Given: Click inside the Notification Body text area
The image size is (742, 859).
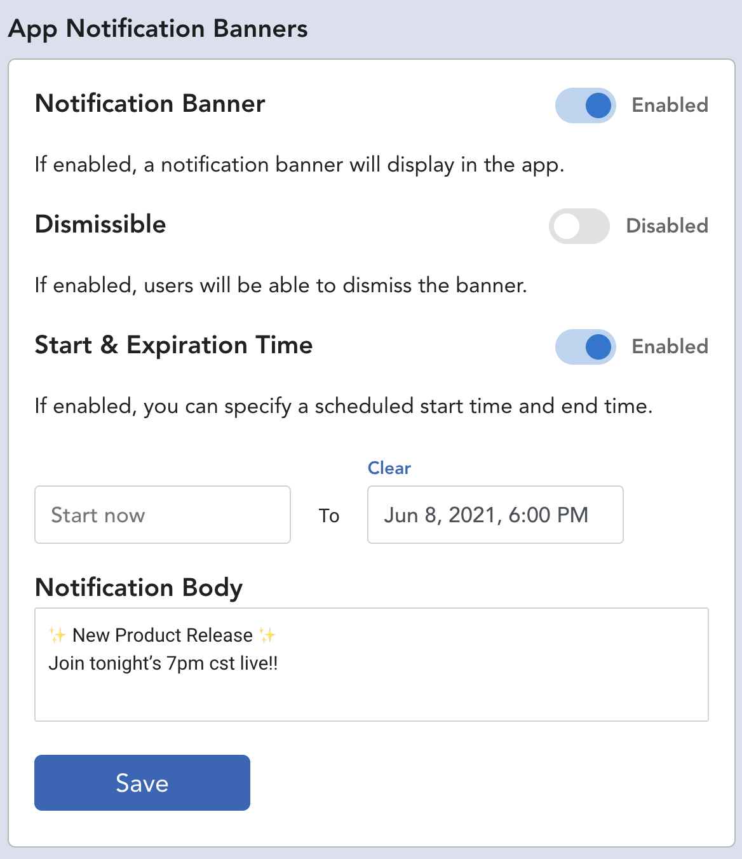Looking at the screenshot, I should tap(372, 665).
